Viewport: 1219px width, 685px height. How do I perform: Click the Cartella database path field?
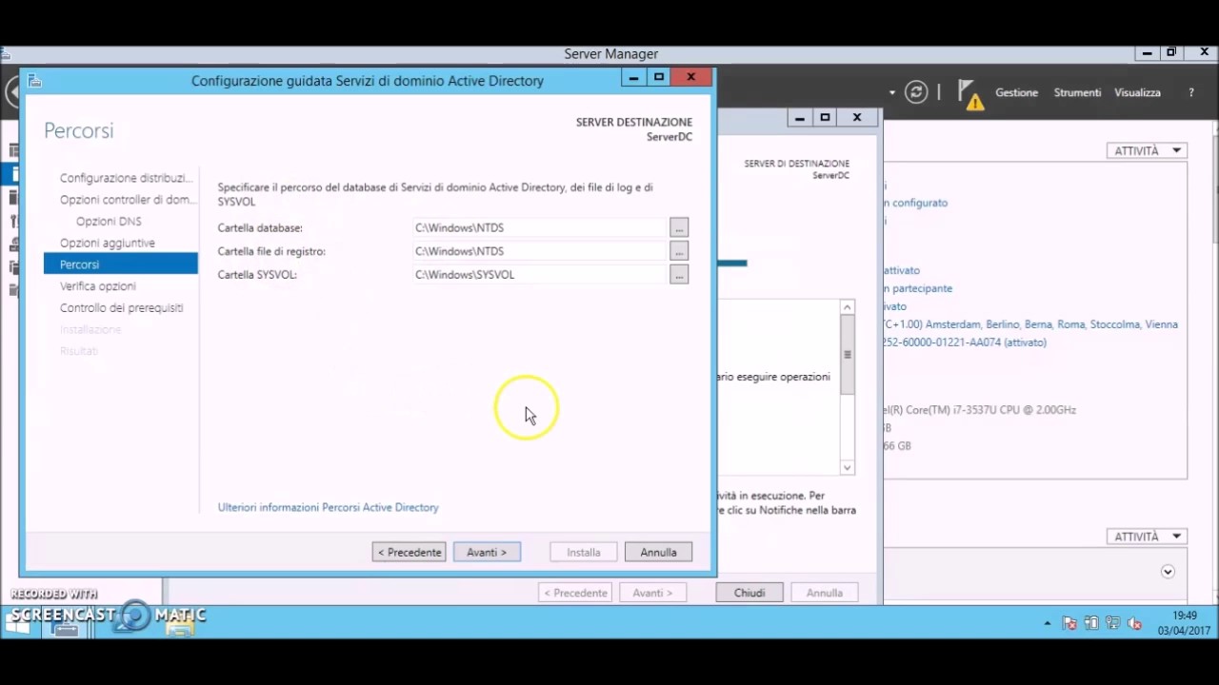538,227
